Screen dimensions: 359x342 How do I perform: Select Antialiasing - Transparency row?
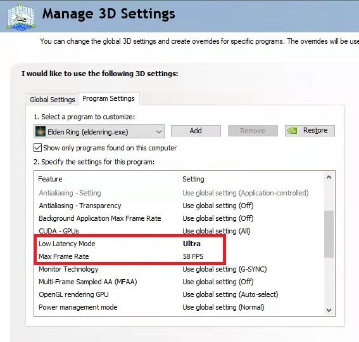[179, 206]
